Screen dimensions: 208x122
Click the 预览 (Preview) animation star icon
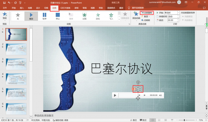point(5,14)
